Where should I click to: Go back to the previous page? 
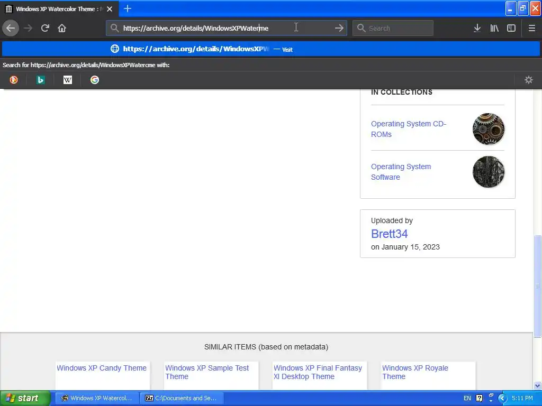pos(11,28)
